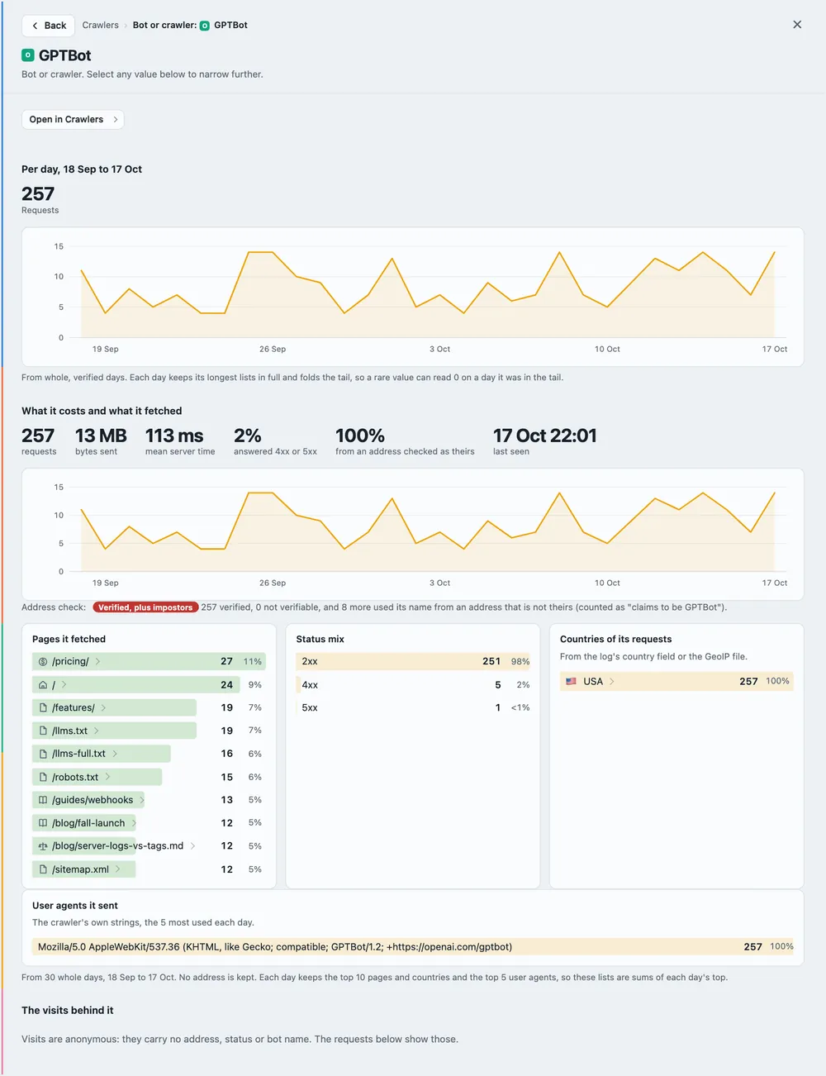Expand the /robots.txt row chevron

point(107,777)
